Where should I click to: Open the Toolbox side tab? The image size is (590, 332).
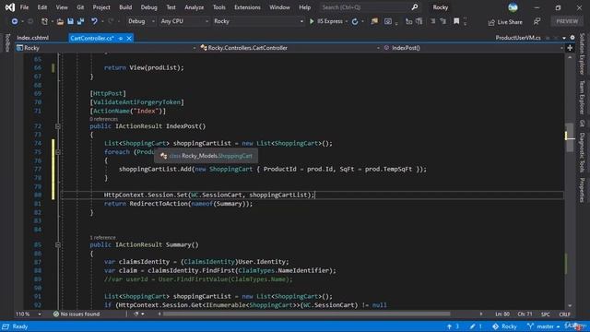click(x=7, y=42)
